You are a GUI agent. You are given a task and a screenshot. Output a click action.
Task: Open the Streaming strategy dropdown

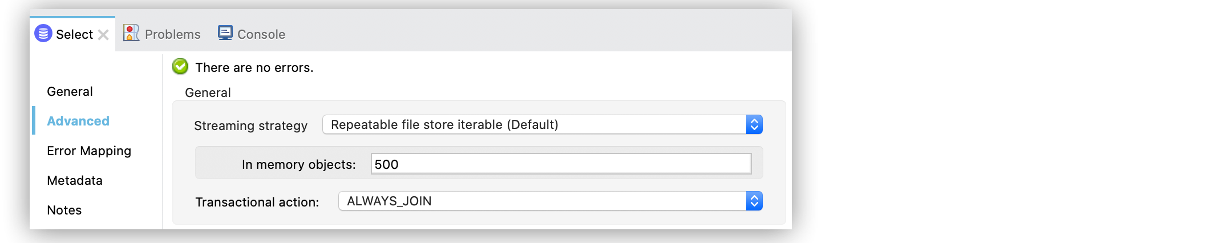click(534, 124)
